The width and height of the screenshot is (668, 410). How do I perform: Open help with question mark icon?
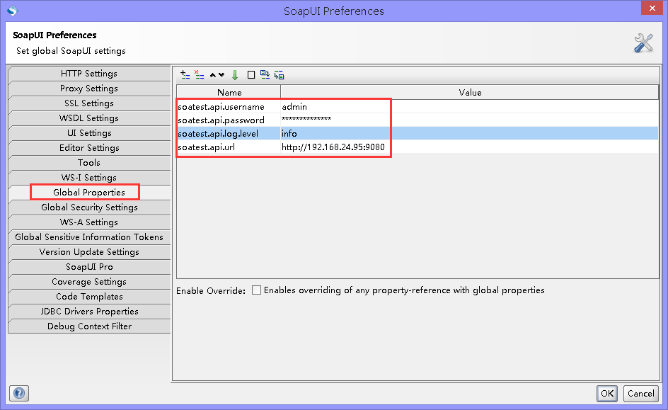pos(19,393)
